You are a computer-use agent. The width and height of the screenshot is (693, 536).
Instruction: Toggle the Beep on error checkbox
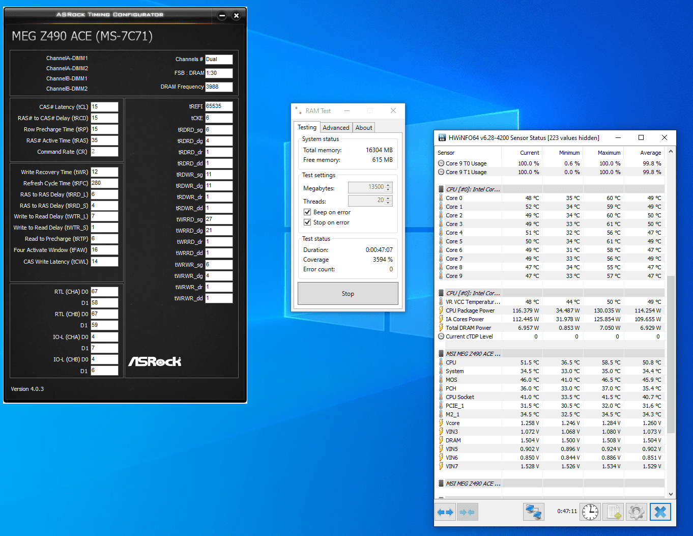(307, 212)
